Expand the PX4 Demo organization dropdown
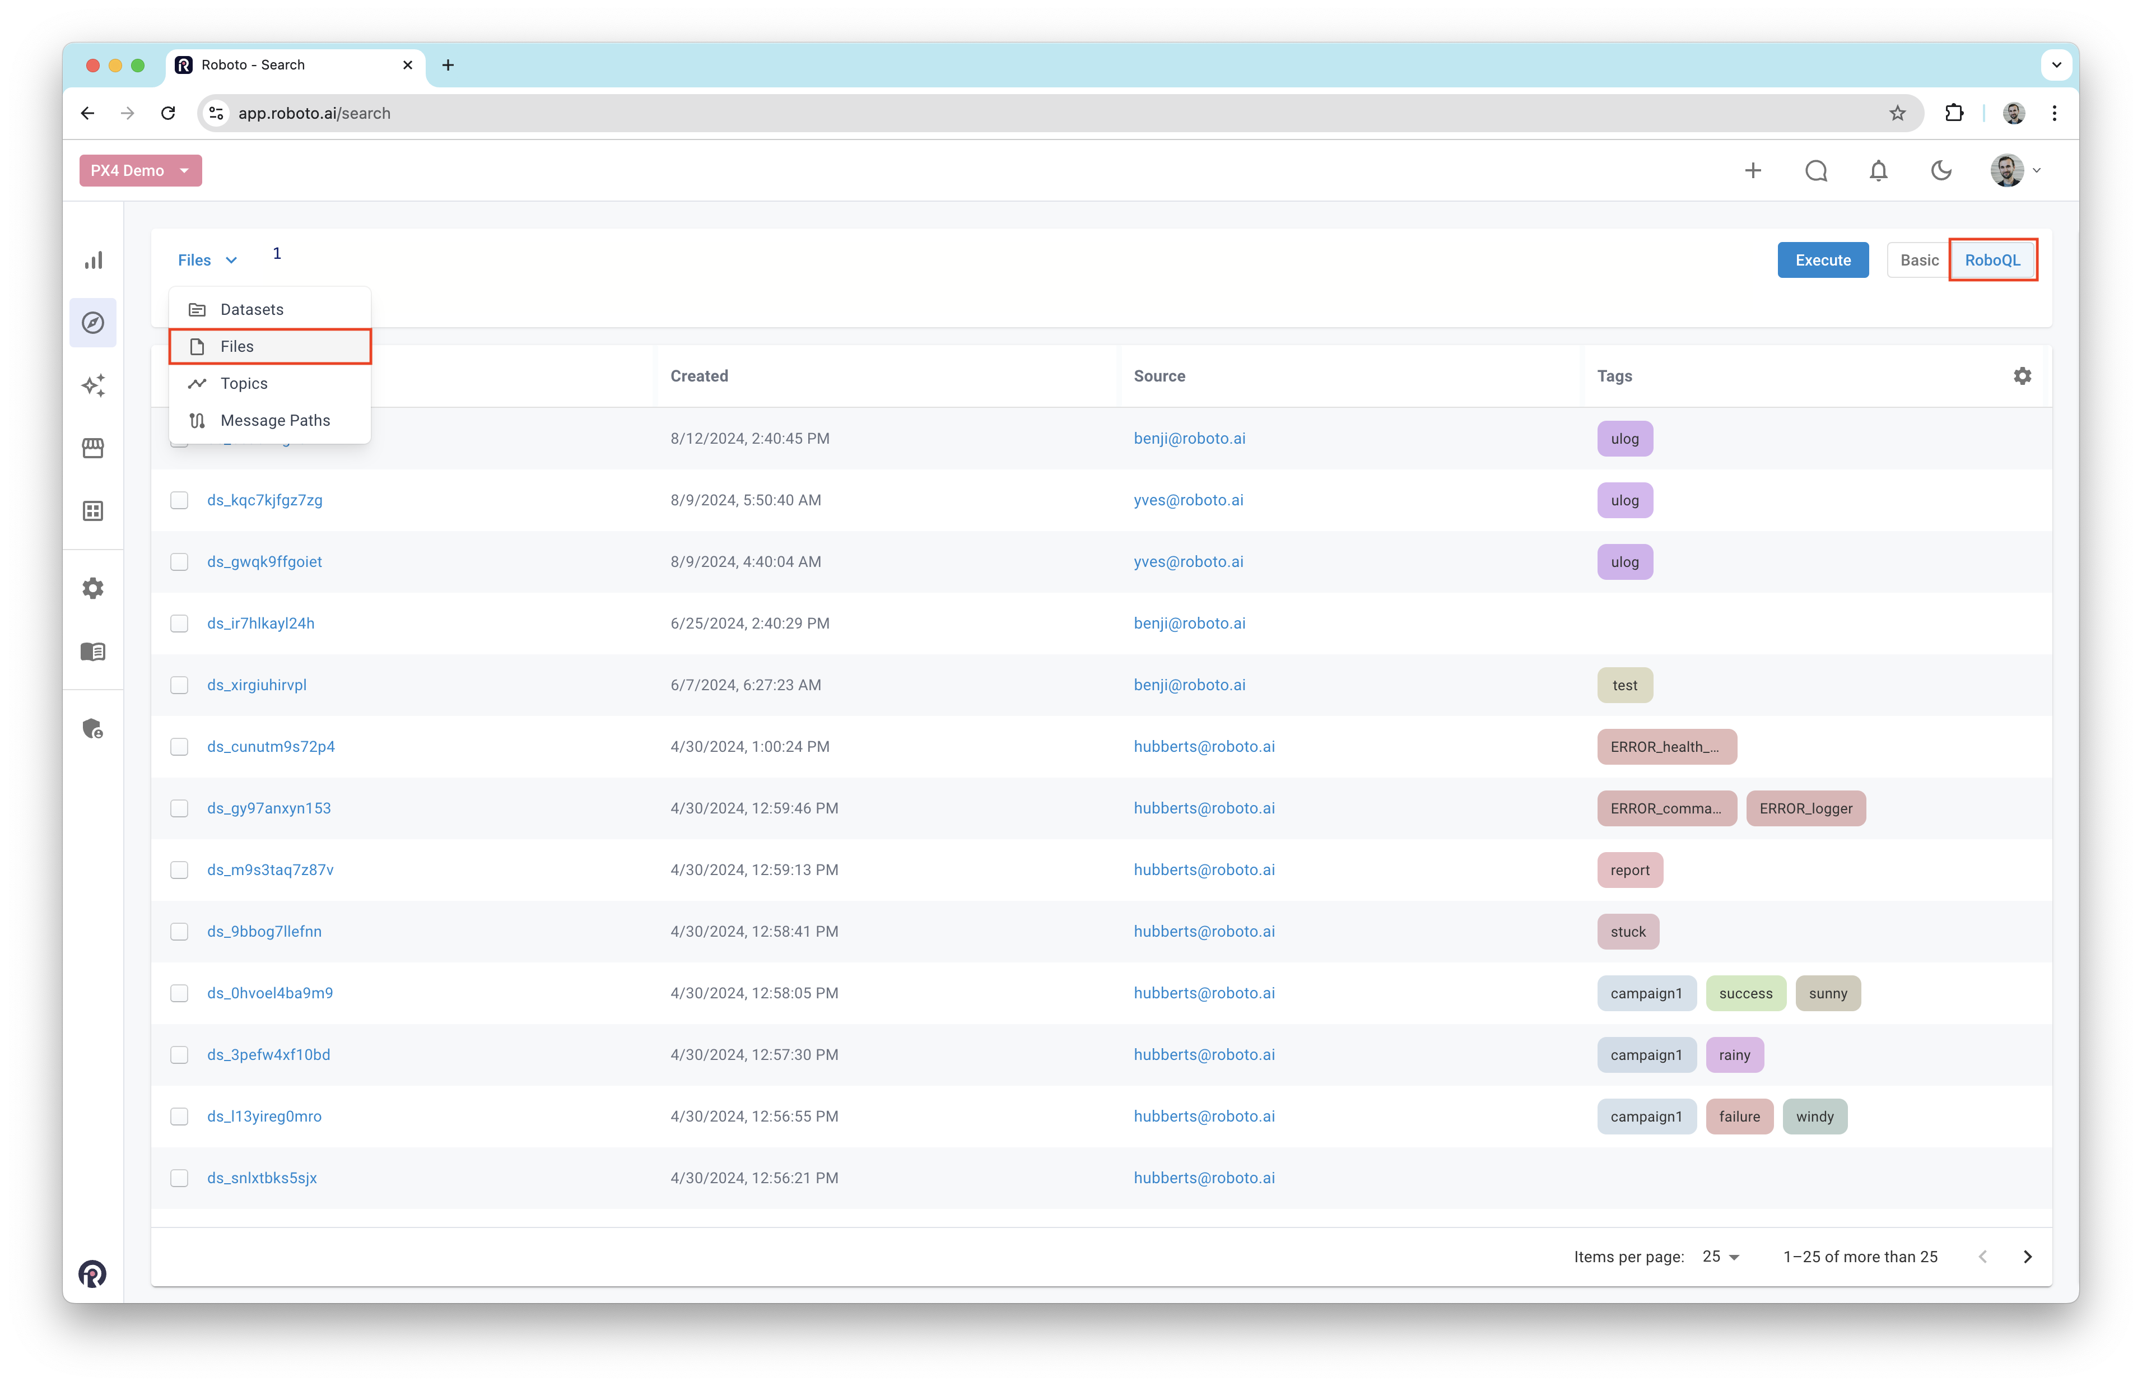The height and width of the screenshot is (1386, 2142). pos(141,170)
